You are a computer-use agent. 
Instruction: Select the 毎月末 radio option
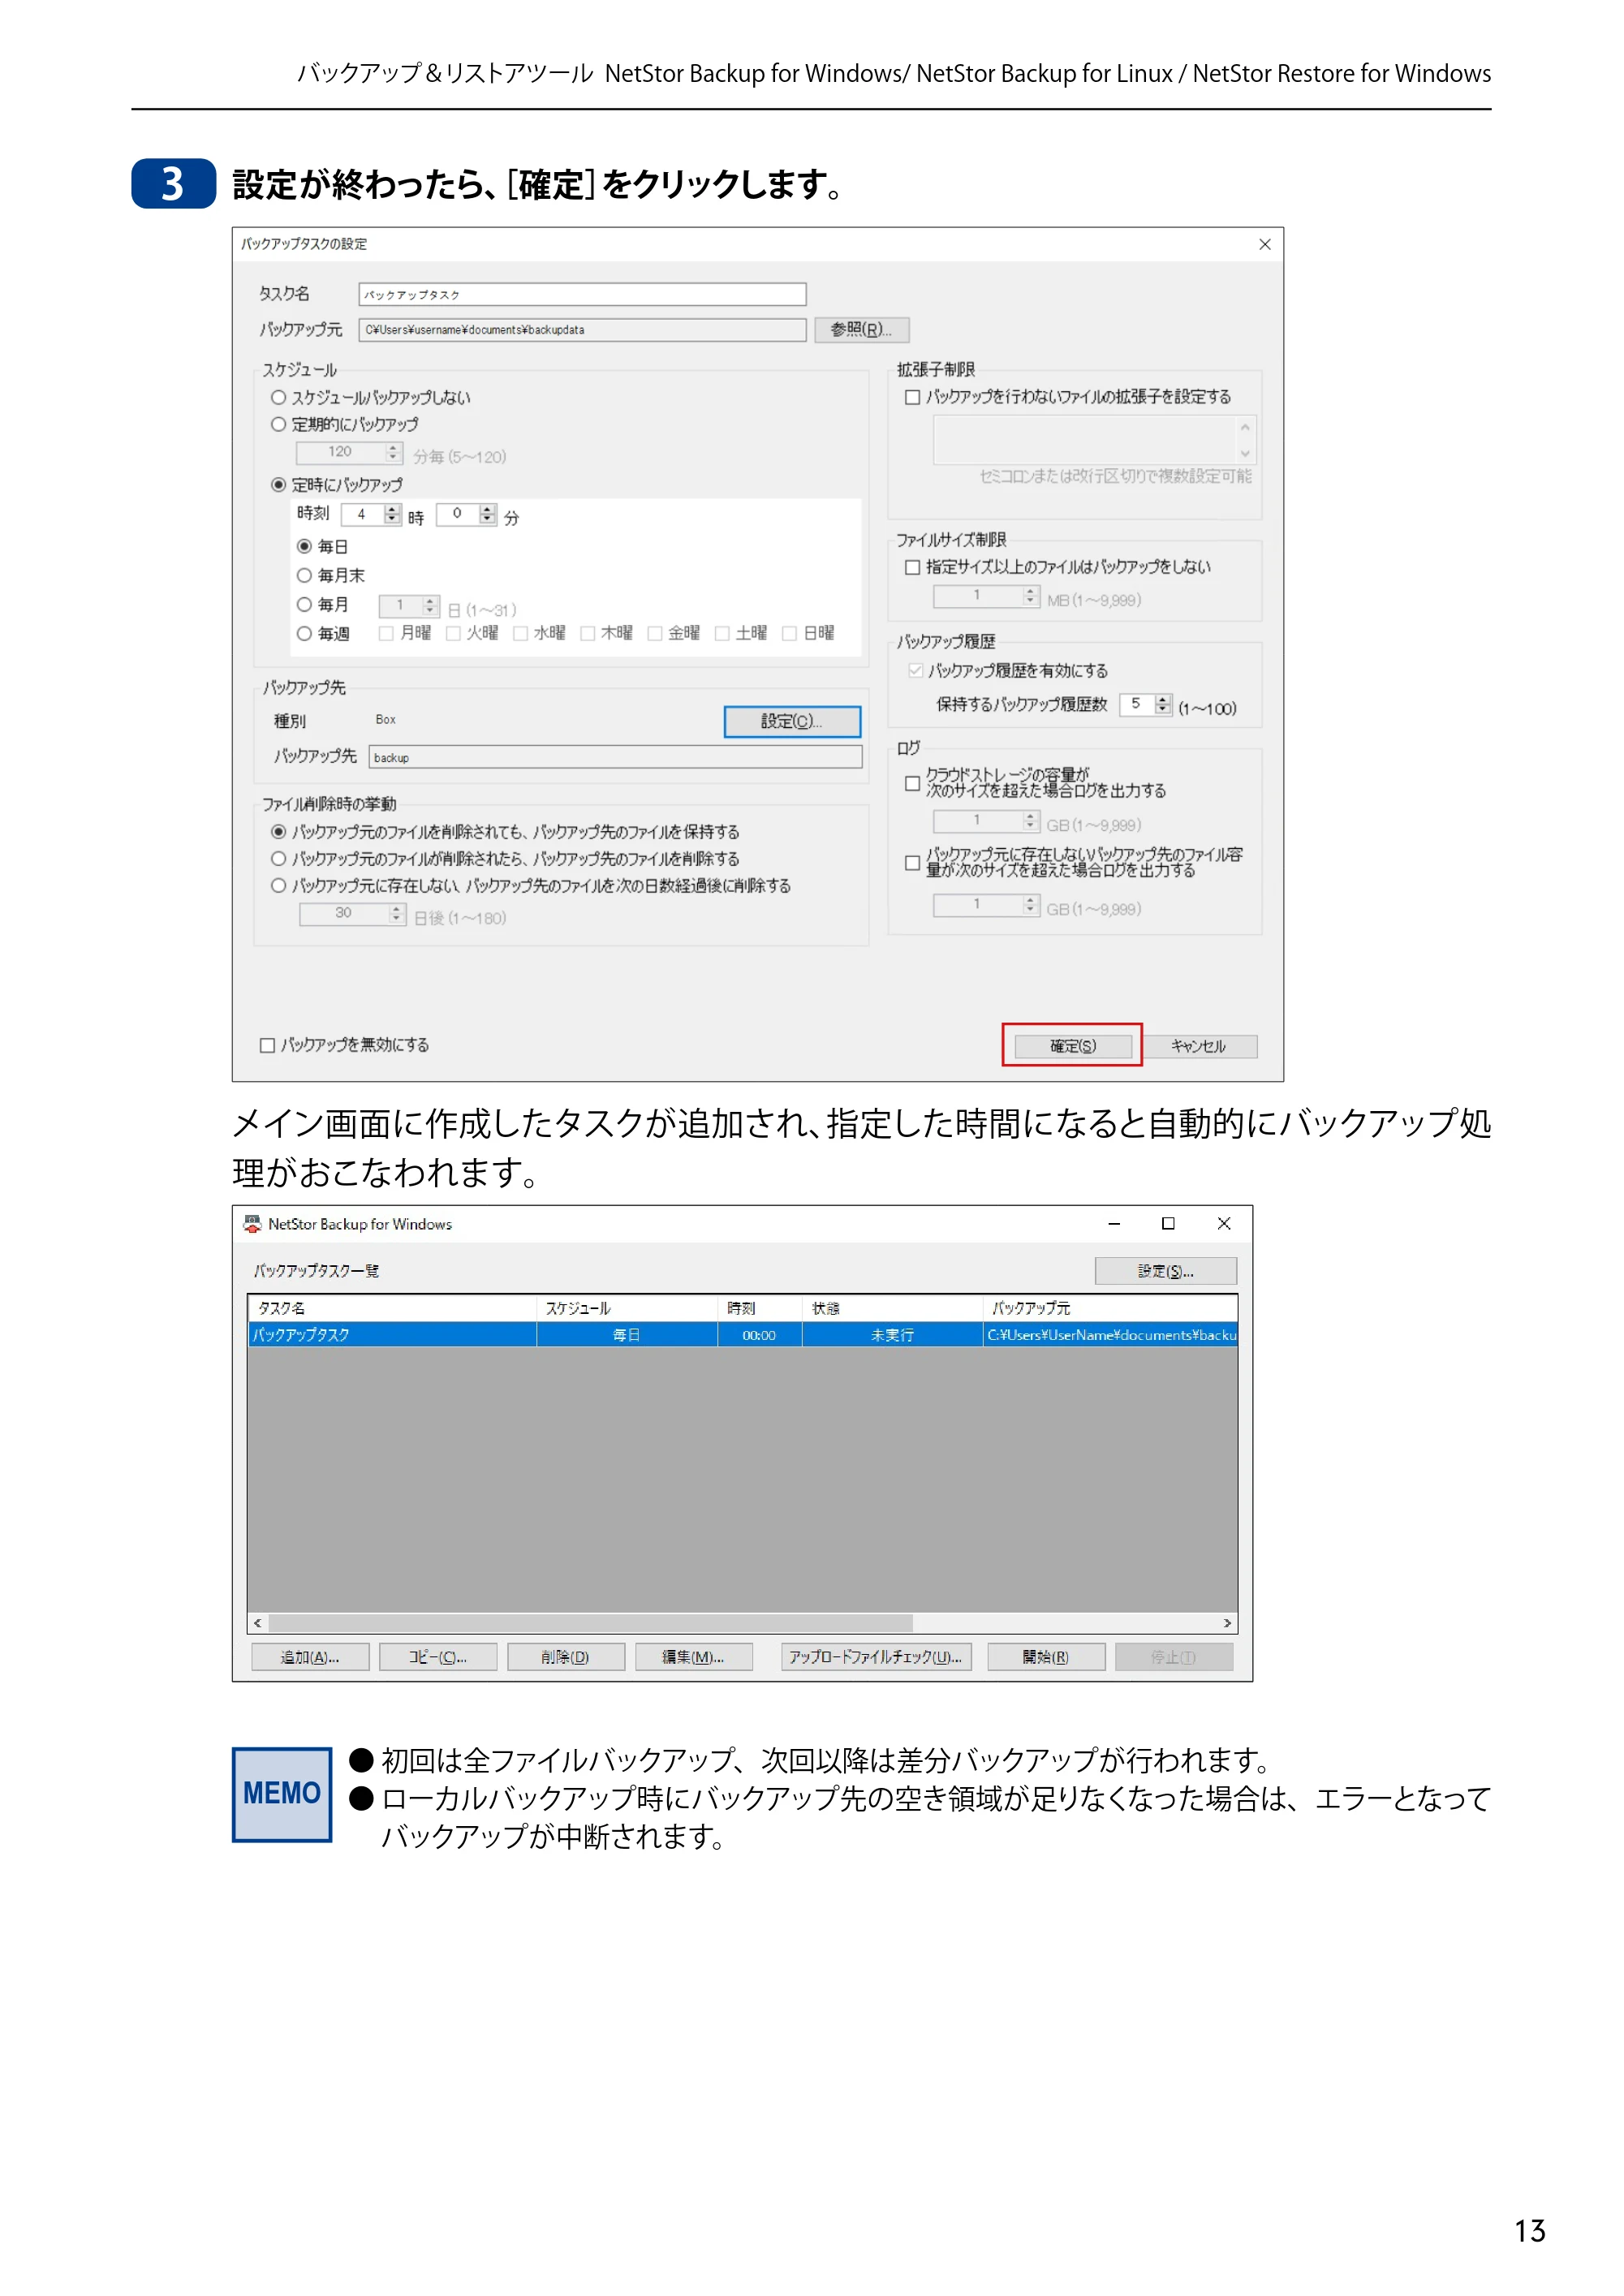pyautogui.click(x=304, y=575)
